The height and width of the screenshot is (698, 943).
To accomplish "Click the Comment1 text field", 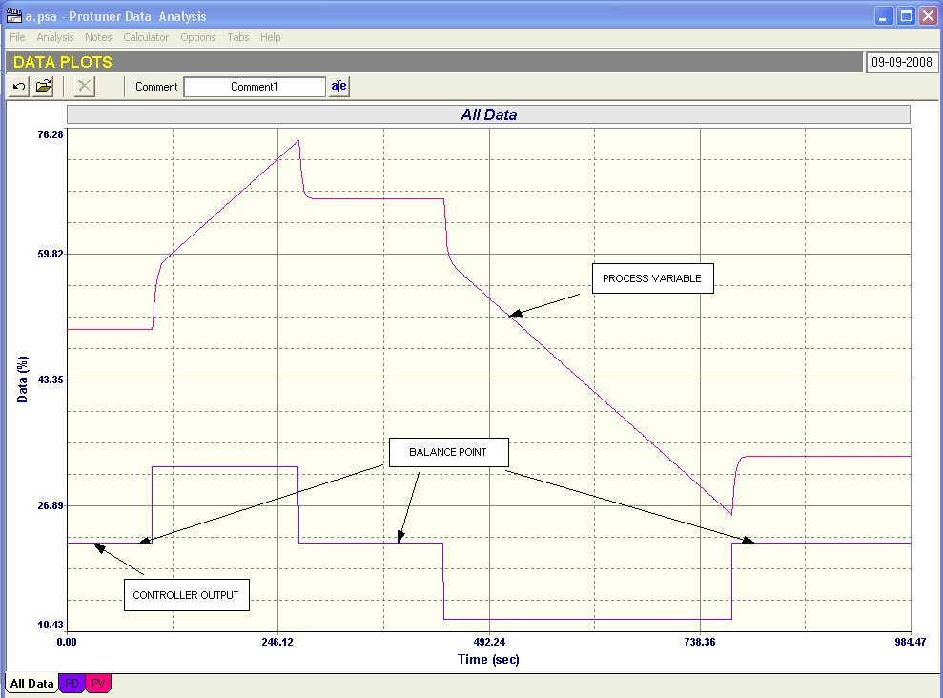I will coord(255,87).
